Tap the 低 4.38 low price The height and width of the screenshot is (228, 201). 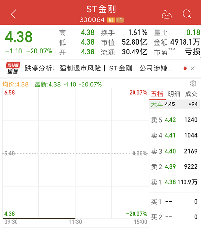[87, 42]
